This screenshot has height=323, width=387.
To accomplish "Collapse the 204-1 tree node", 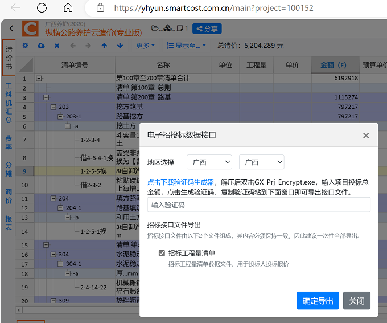I will (60, 208).
